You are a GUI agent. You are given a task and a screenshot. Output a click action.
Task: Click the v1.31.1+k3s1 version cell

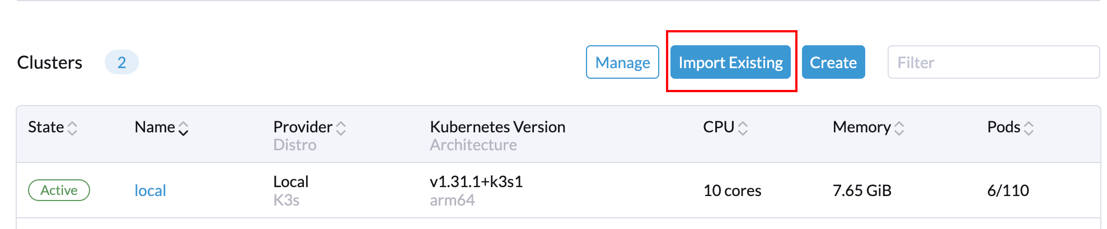click(x=476, y=182)
